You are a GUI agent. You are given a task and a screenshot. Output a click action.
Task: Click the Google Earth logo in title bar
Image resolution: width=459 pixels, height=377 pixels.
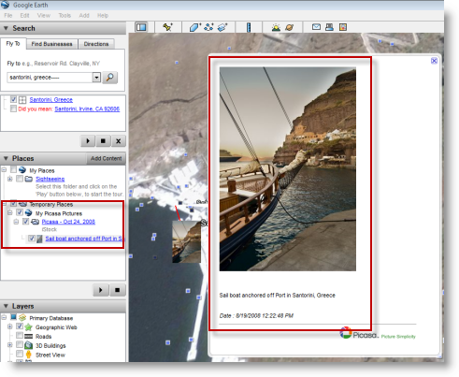click(x=5, y=5)
